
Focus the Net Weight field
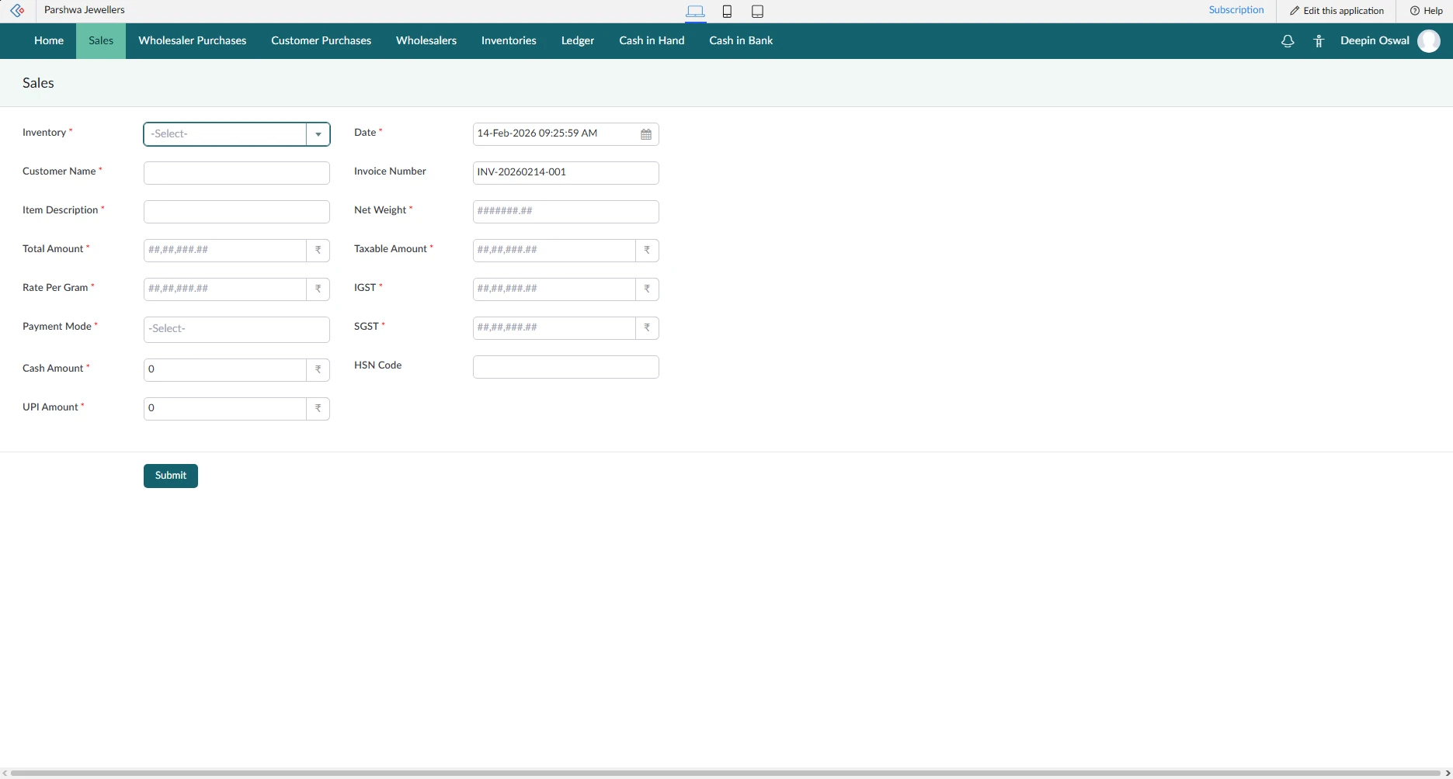point(566,212)
